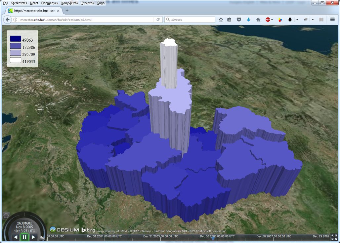Open a new browser tab
Screen dimensions: 340x243
(x=67, y=11)
